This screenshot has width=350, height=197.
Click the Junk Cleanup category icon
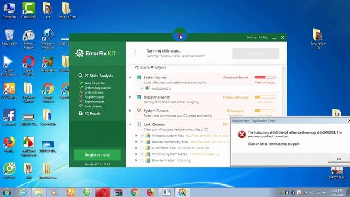click(x=138, y=124)
